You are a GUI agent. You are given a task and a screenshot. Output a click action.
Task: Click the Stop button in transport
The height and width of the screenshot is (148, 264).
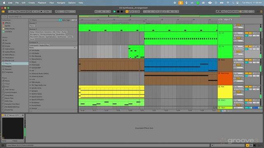coord(118,12)
